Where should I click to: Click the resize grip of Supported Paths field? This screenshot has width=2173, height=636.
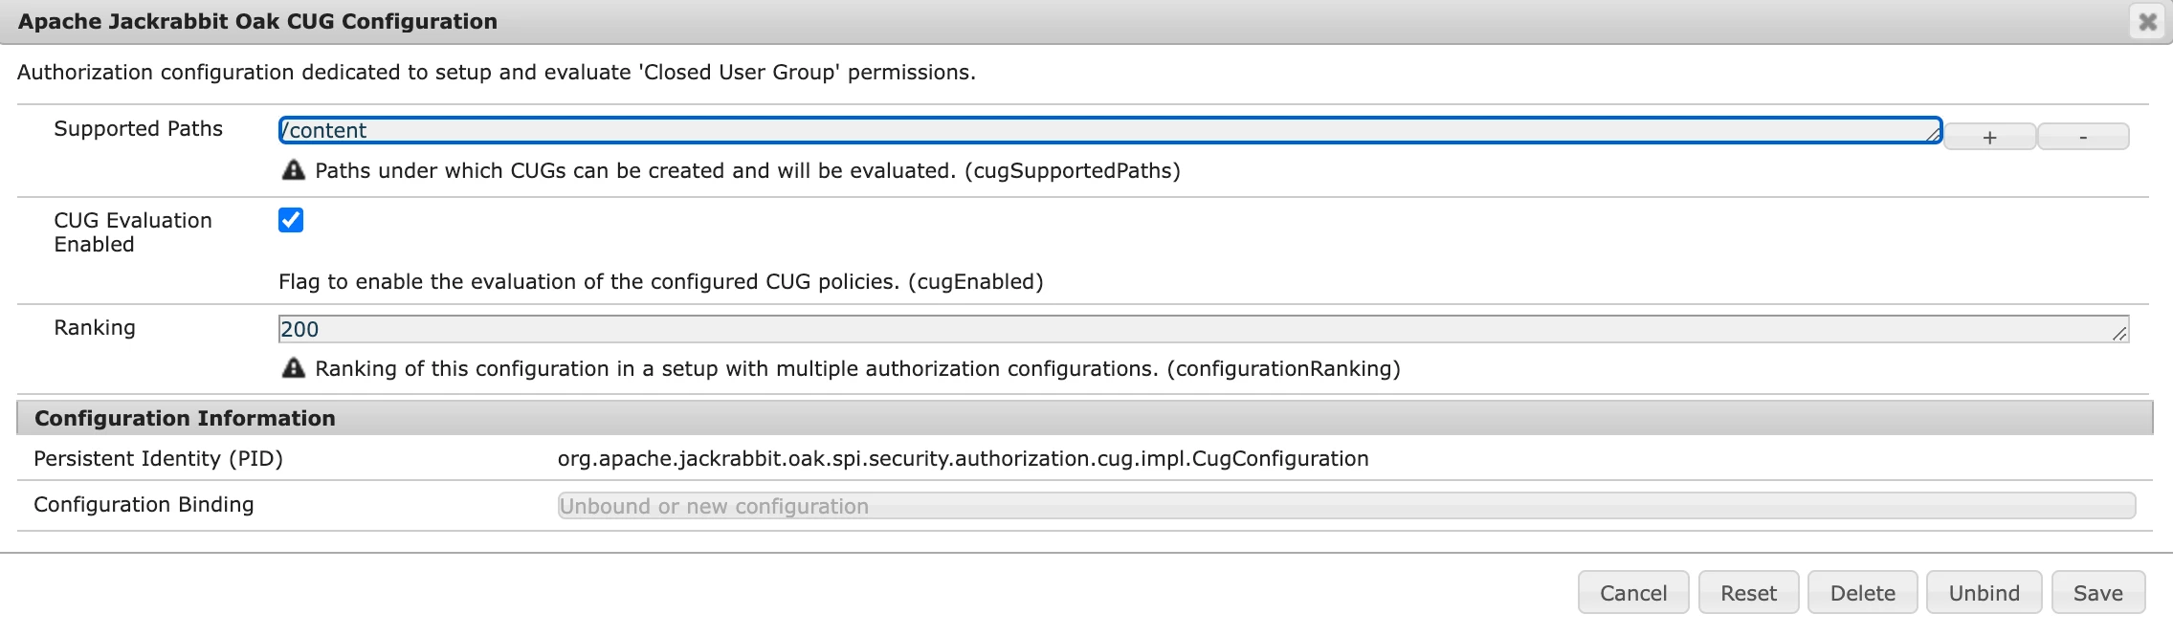pos(1933,134)
